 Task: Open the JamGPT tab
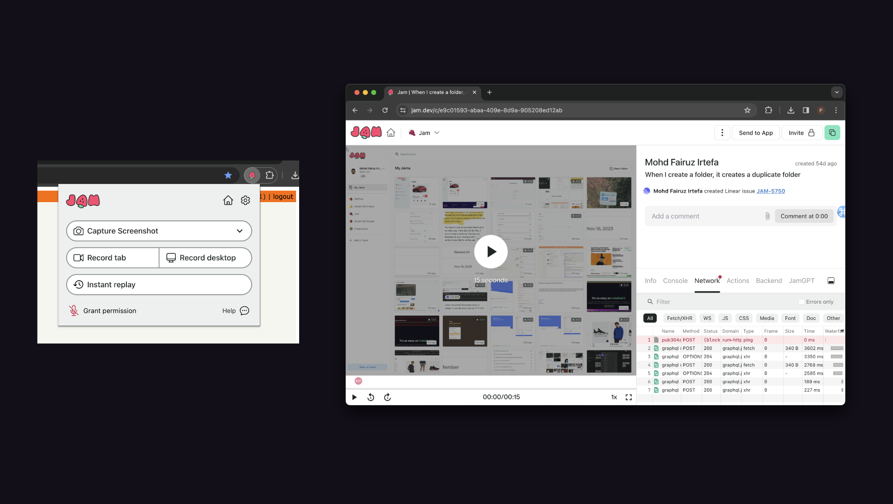801,281
